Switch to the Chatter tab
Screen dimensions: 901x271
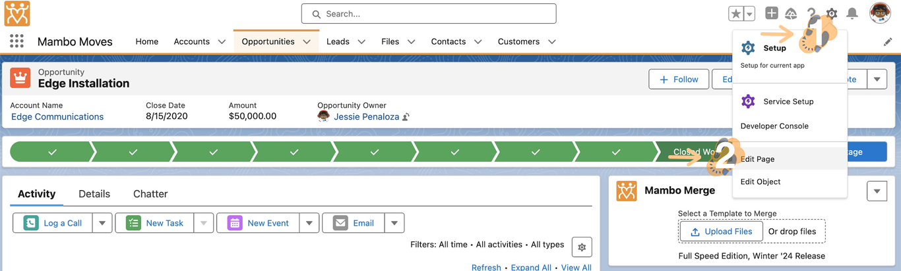(x=150, y=194)
